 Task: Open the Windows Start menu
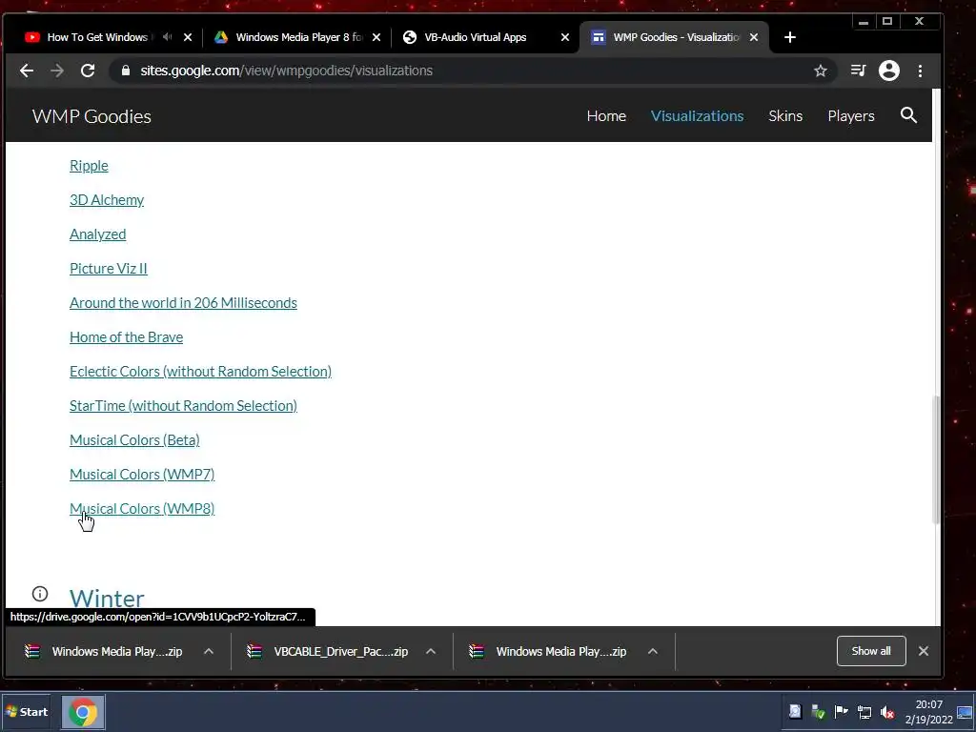click(x=27, y=712)
